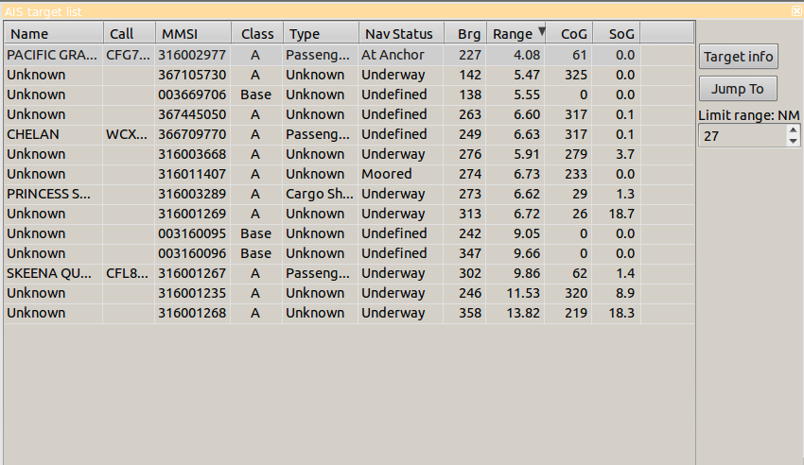Select target with MMSI 316001268
Screen dimensions: 804x465
[x=192, y=313]
